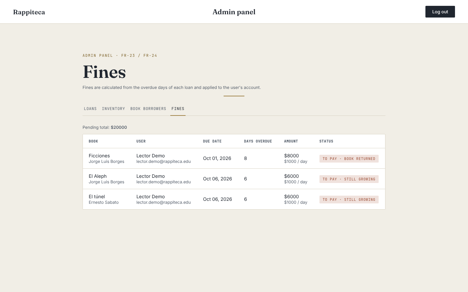
Task: Select the El Aleph book title
Action: 97,176
